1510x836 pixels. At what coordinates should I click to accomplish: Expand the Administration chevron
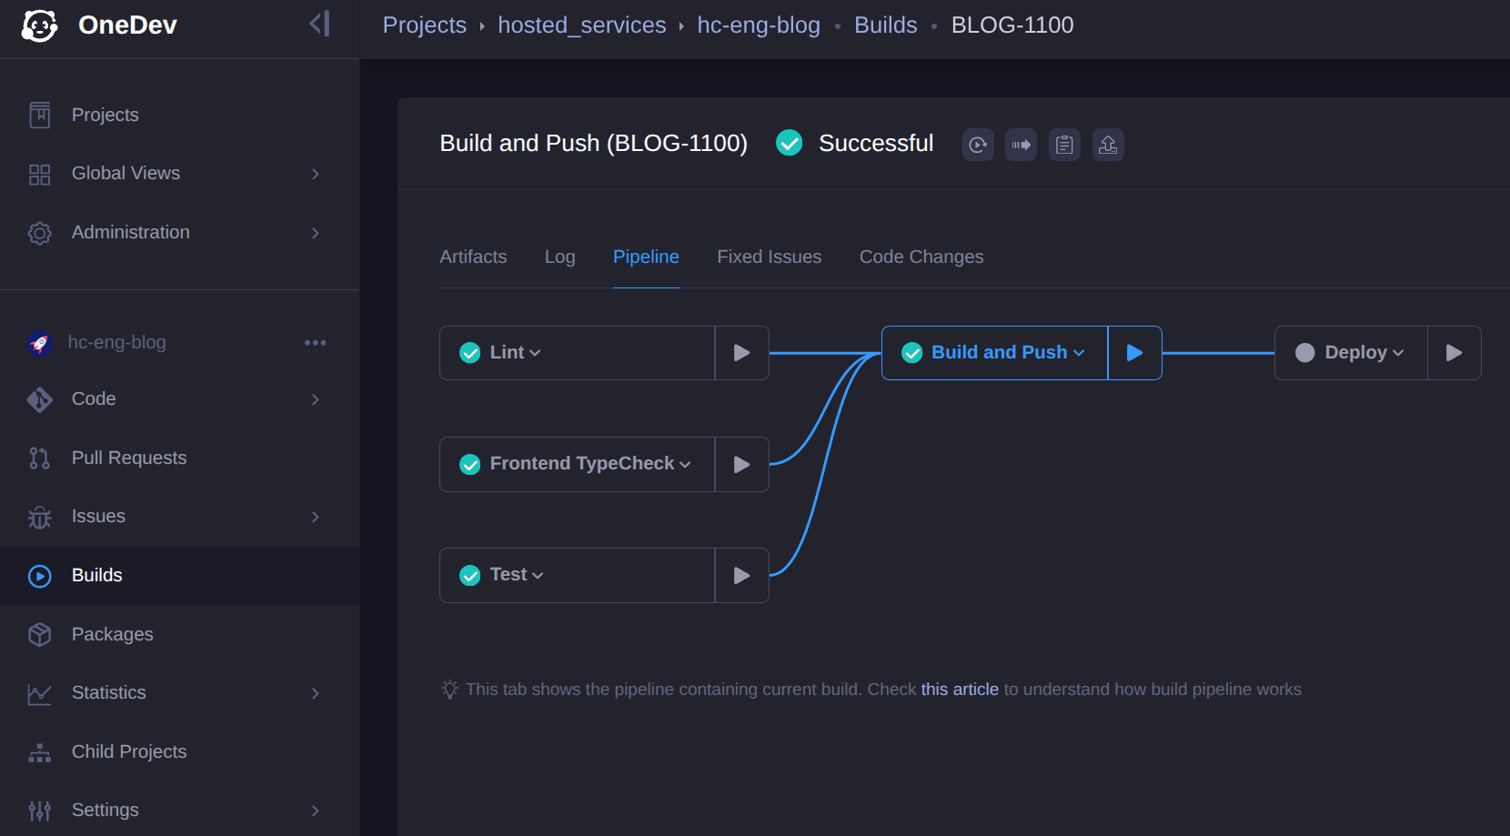click(x=316, y=233)
